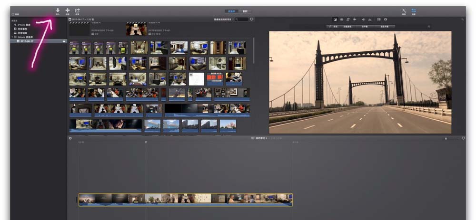476x220 pixels.
Task: Click the Enhance magic wand icon
Action: [x=404, y=11]
